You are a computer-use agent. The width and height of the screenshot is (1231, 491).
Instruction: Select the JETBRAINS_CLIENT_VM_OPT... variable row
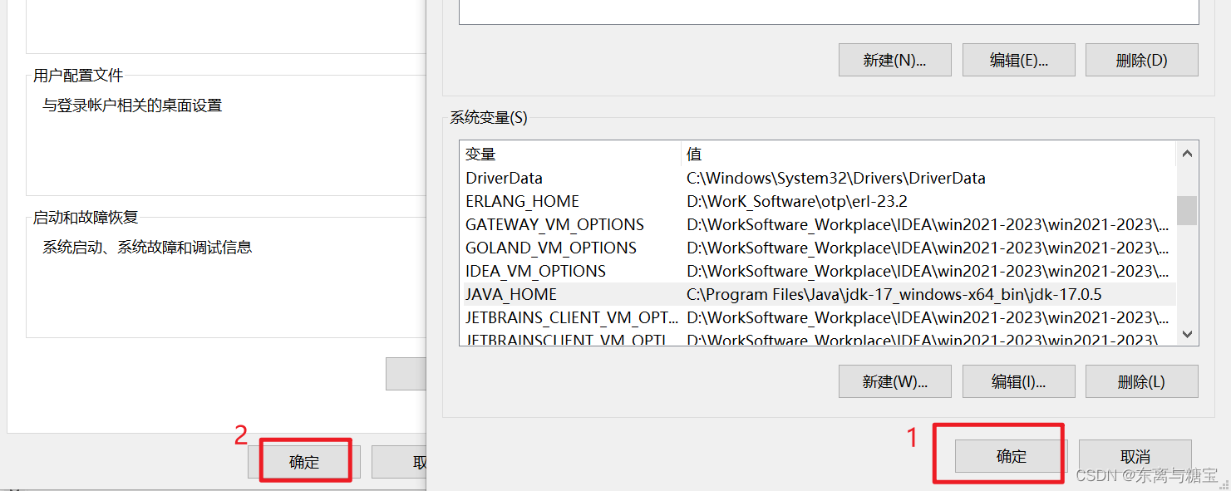pos(818,317)
